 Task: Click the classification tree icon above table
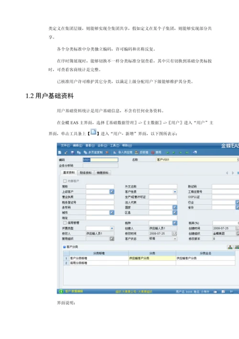[230, 247]
